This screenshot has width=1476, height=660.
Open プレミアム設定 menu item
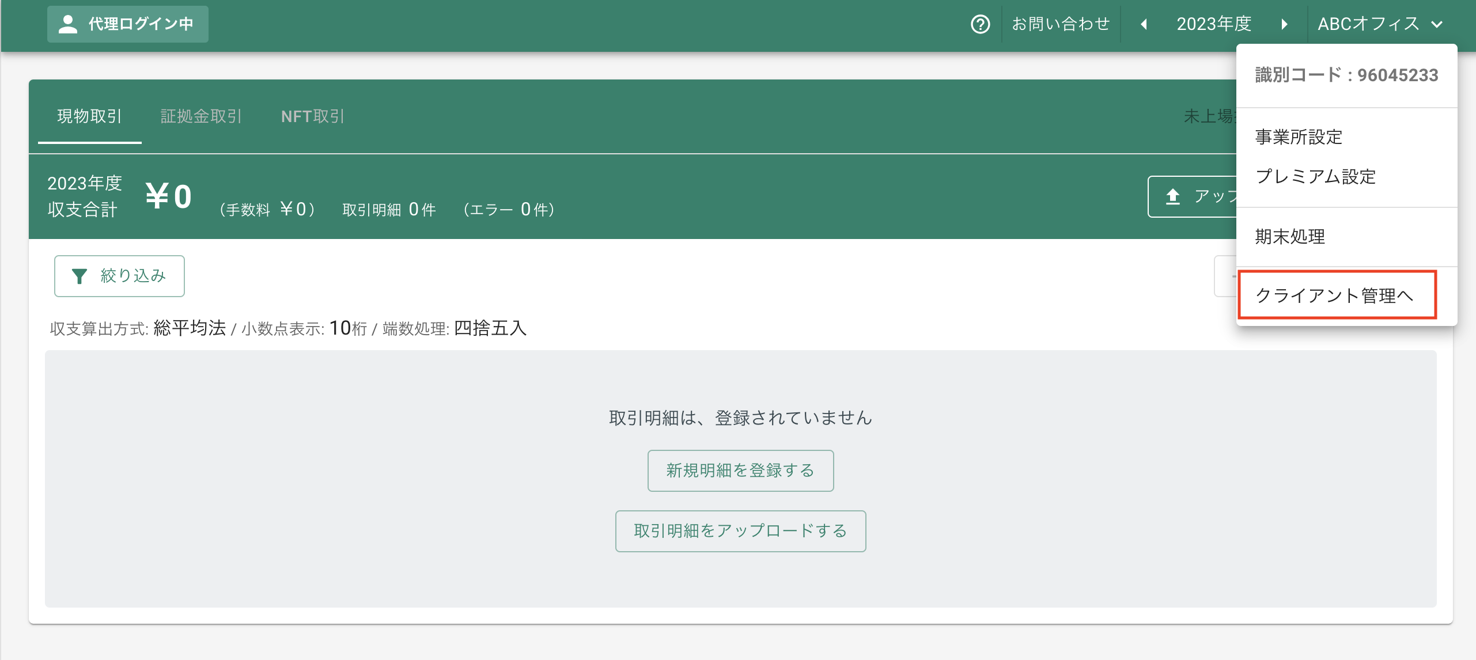click(x=1346, y=176)
